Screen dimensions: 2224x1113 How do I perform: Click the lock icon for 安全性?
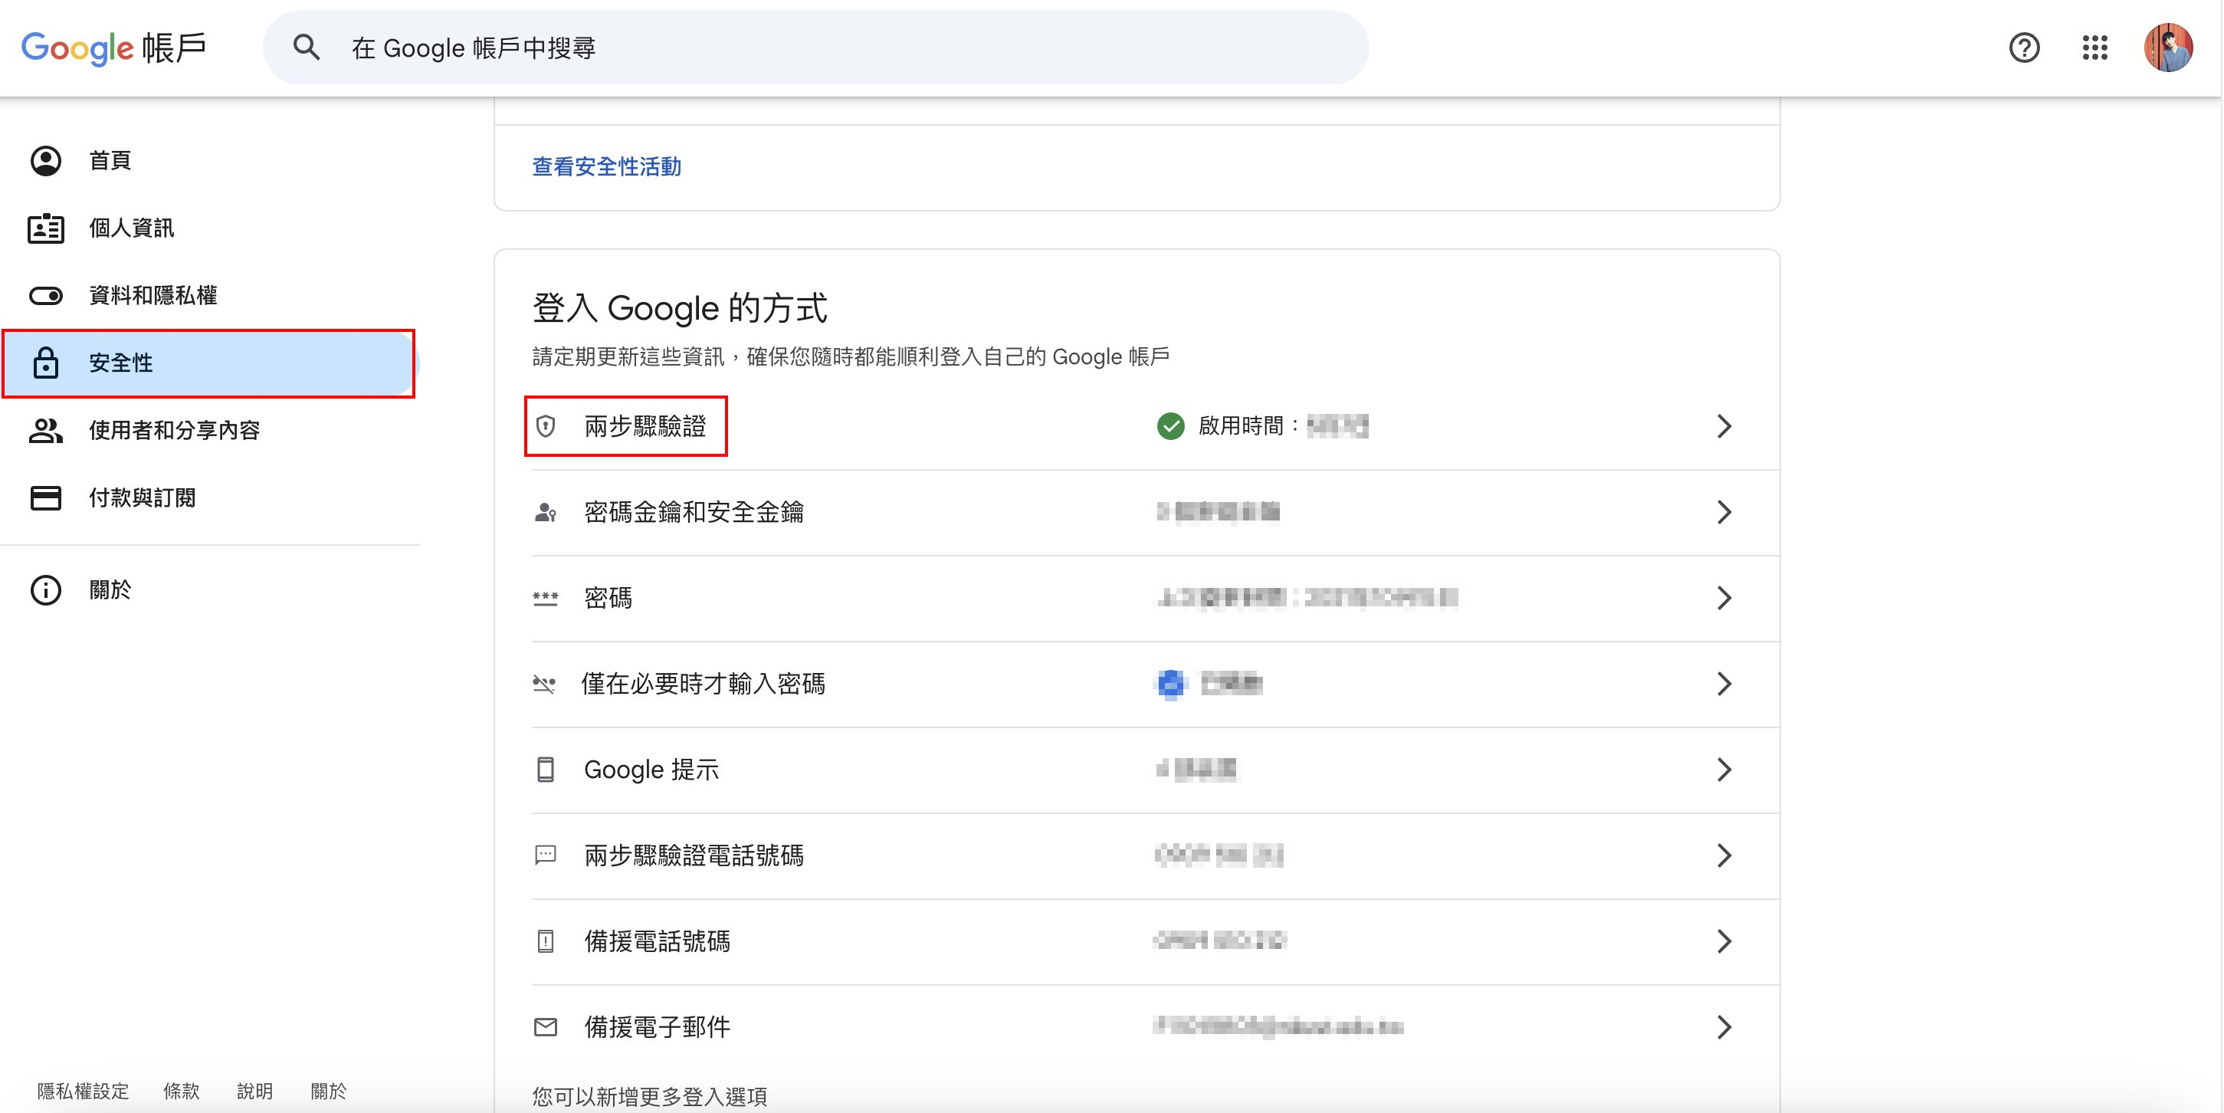46,363
